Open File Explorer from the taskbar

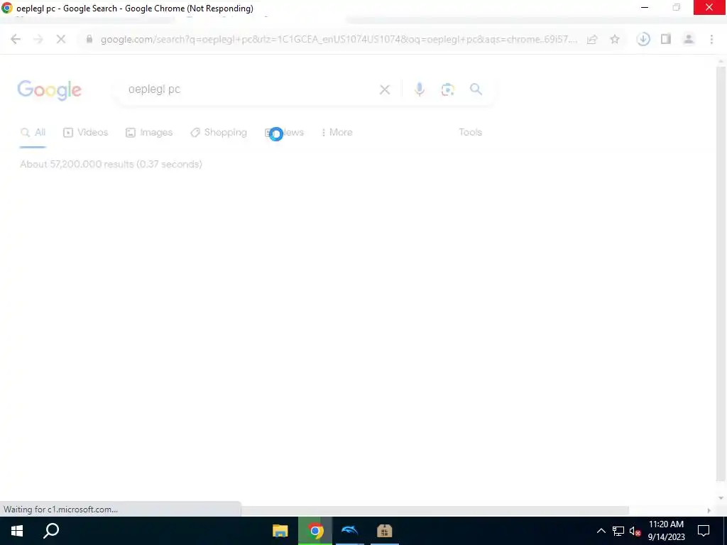tap(280, 531)
